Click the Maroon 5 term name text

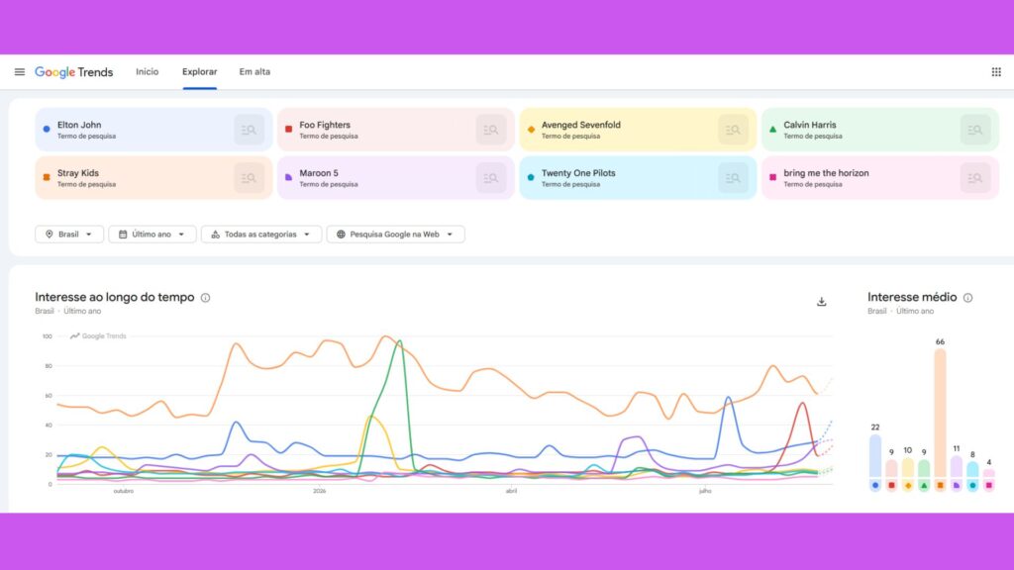tap(319, 173)
